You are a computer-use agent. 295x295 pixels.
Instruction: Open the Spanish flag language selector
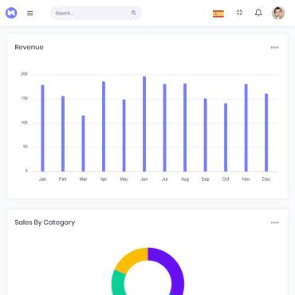point(218,14)
